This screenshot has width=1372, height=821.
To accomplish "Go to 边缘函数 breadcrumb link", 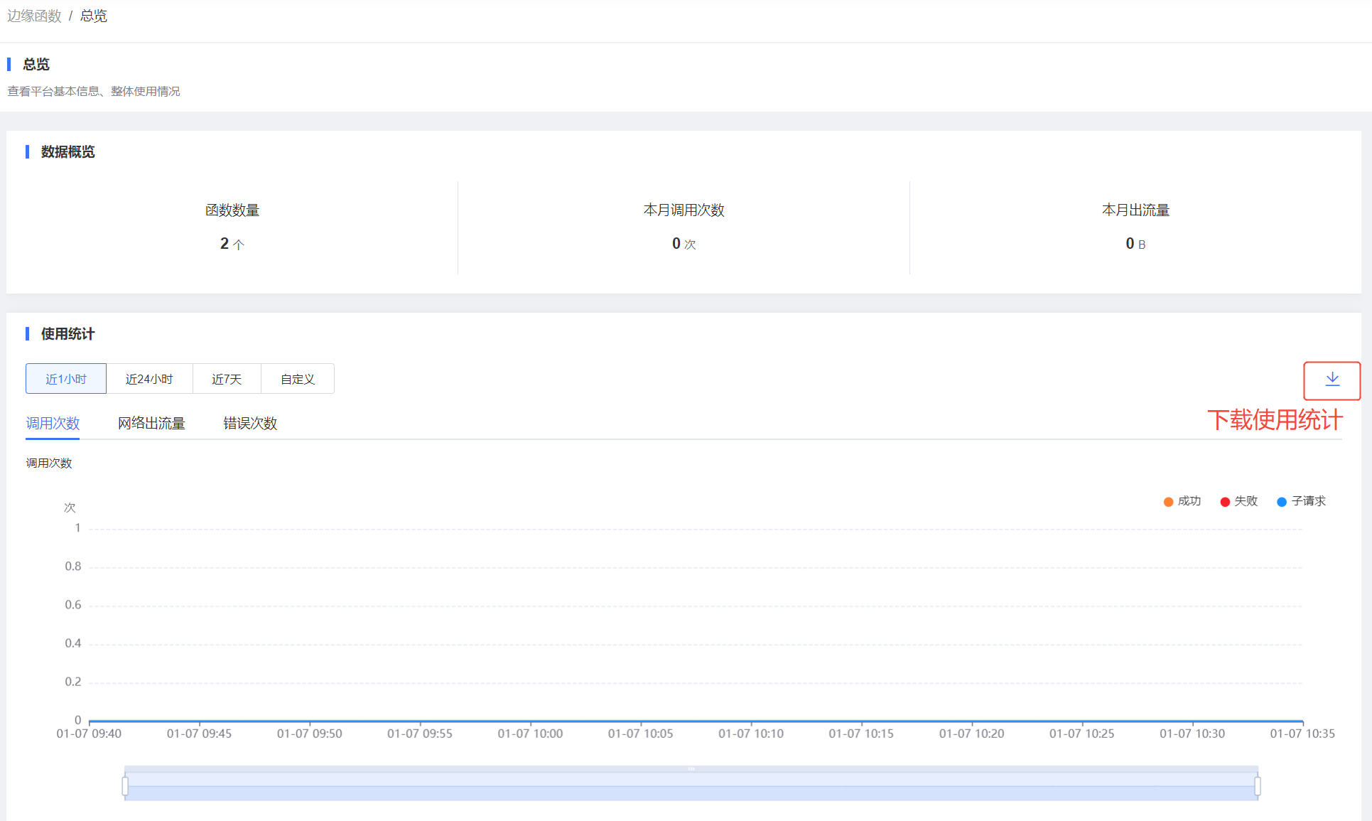I will 34,16.
